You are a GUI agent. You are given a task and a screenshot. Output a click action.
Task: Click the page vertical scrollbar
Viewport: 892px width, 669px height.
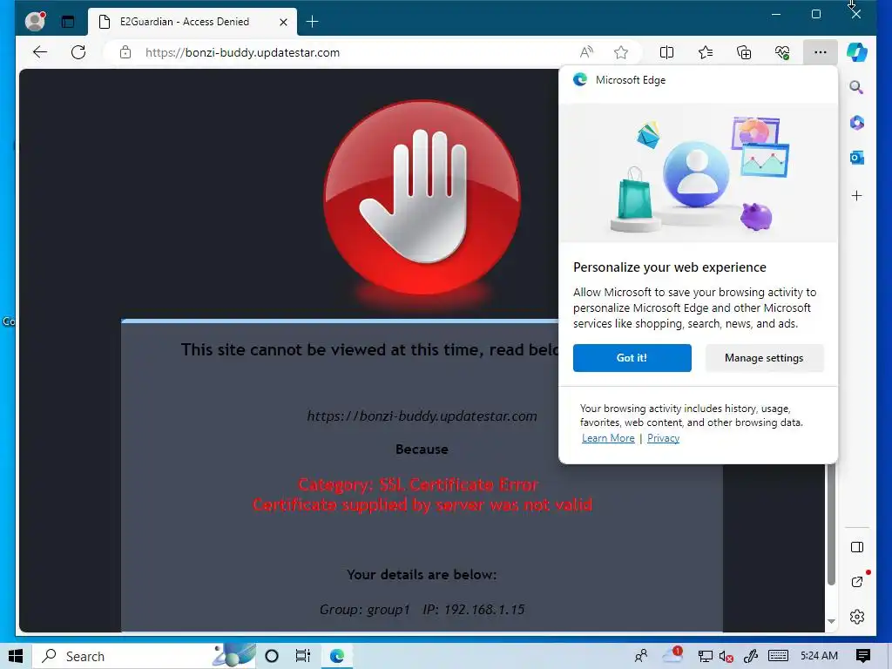(831, 524)
